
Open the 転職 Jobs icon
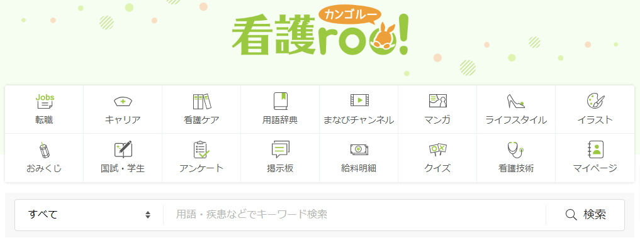click(45, 102)
